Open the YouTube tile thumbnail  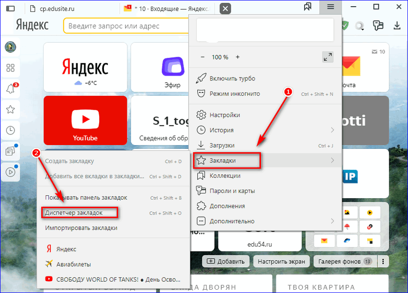85,121
